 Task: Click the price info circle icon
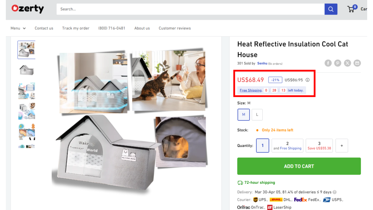click(x=307, y=80)
